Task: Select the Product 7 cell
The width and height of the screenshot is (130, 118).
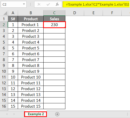Action: 31,60
